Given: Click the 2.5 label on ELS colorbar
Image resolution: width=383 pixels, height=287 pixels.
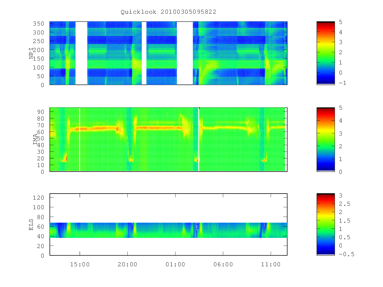Looking at the screenshot, I should pos(344,204).
